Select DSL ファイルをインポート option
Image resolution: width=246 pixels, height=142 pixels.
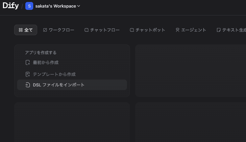72,85
